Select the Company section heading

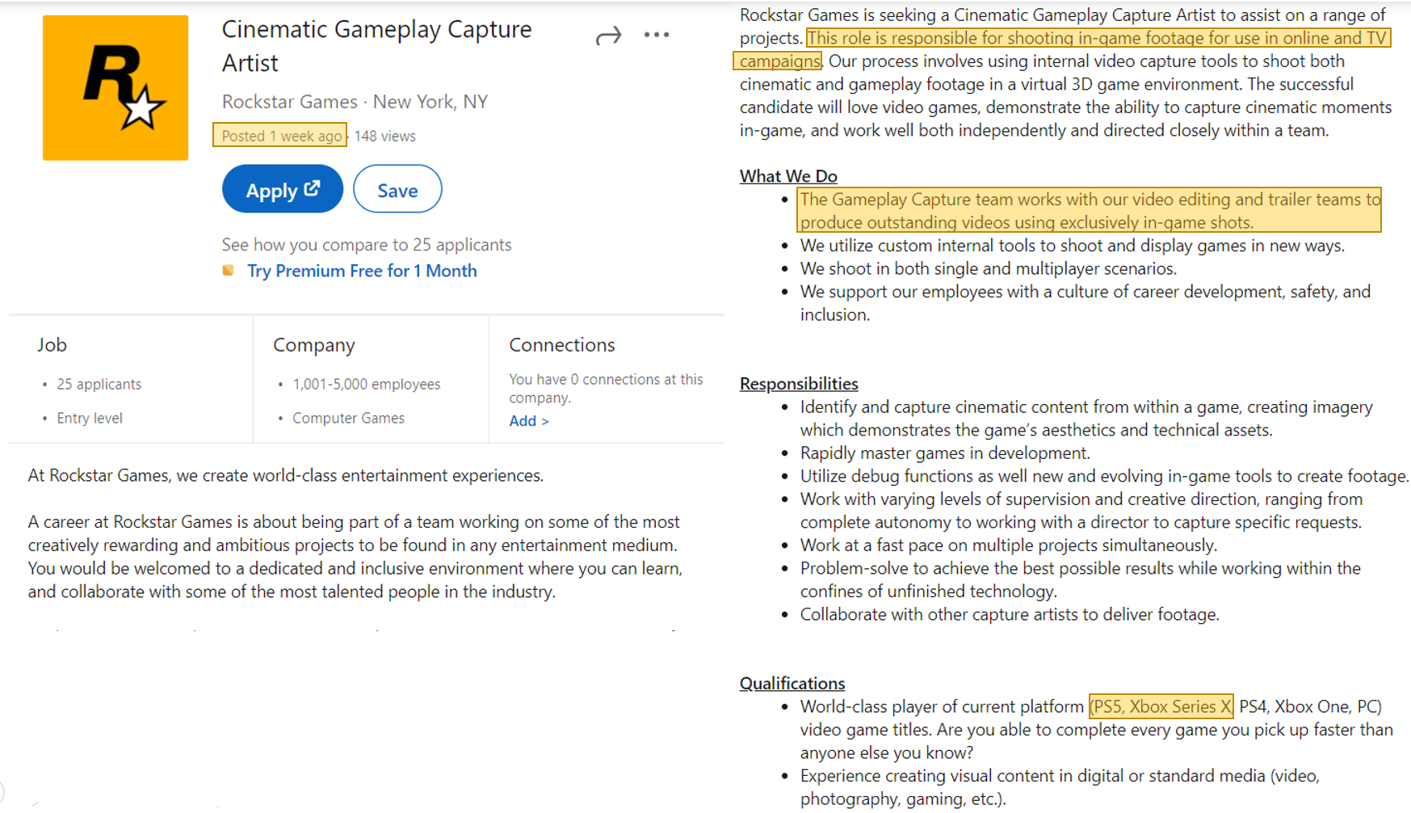coord(313,345)
